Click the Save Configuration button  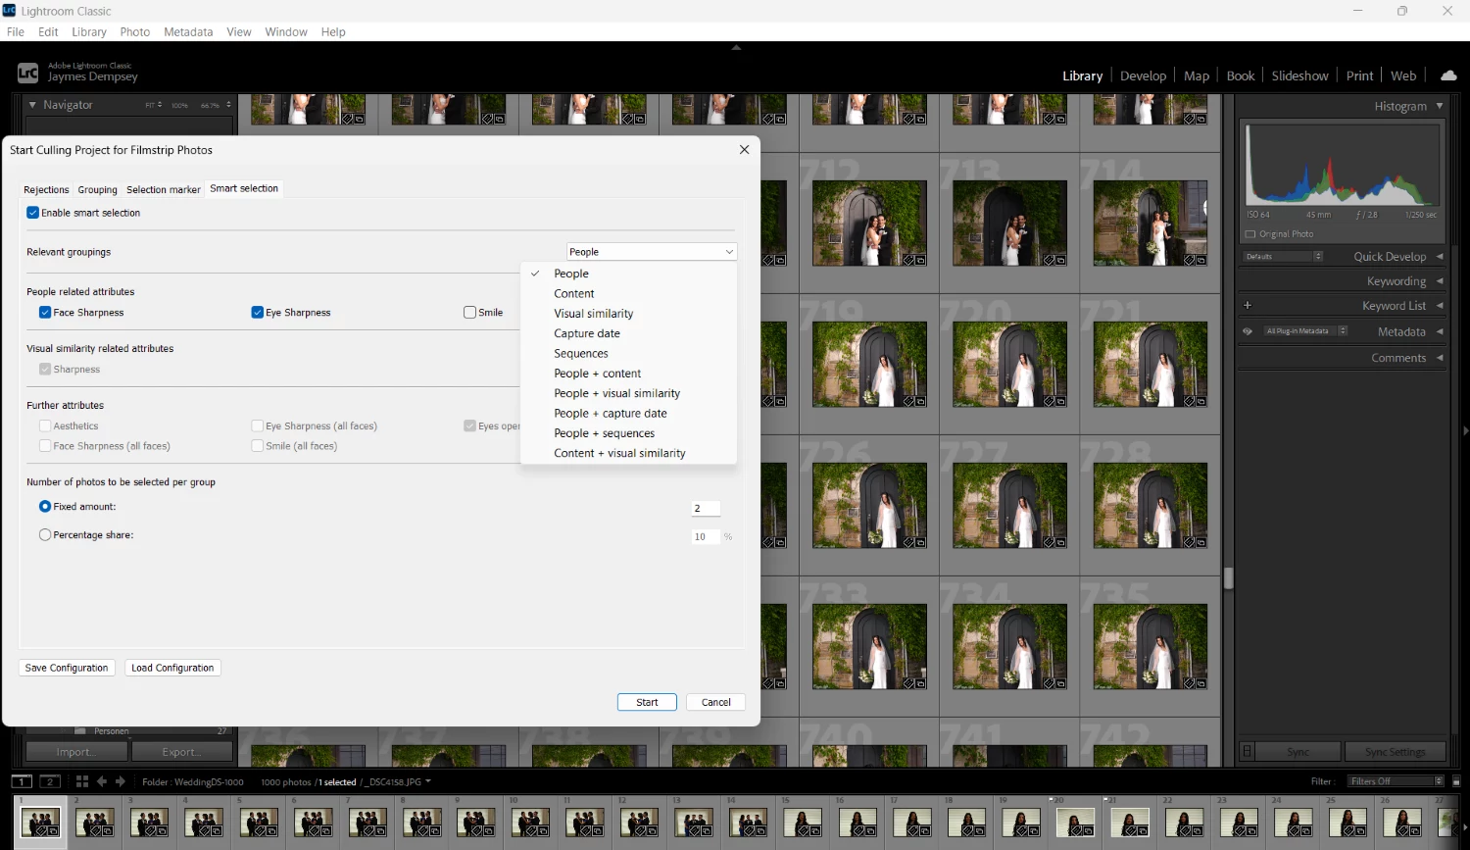click(67, 668)
